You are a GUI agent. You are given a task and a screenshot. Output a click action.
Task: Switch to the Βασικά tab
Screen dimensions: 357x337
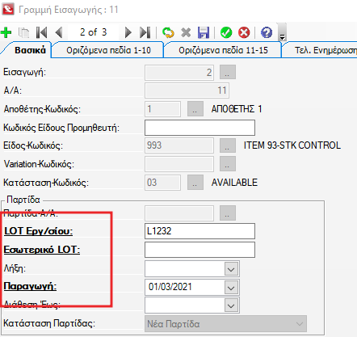(x=30, y=50)
